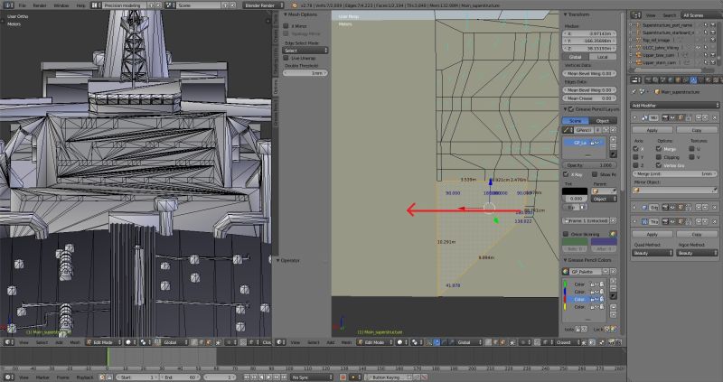Delete the Edge Split modifier

(715, 208)
